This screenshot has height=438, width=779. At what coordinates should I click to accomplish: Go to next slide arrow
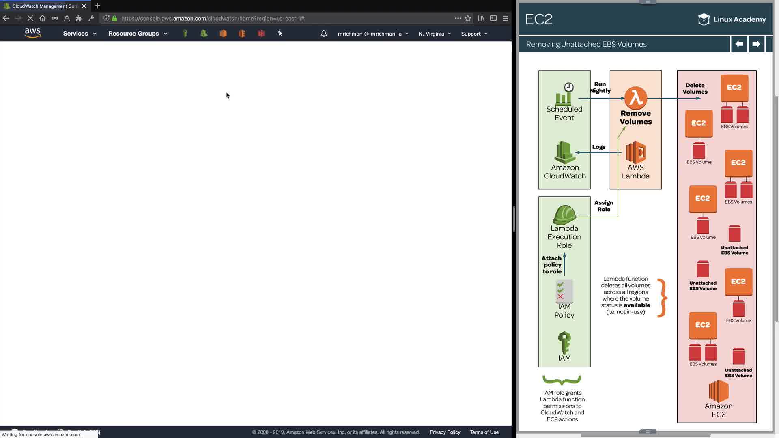click(756, 44)
